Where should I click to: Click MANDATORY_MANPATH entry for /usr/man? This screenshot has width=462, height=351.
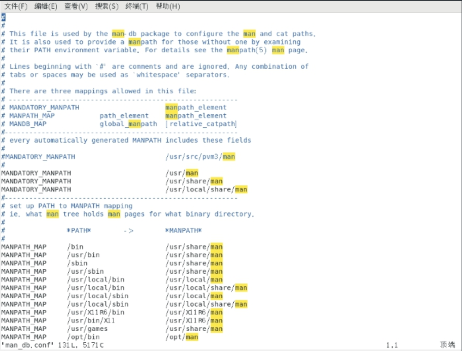(36, 173)
